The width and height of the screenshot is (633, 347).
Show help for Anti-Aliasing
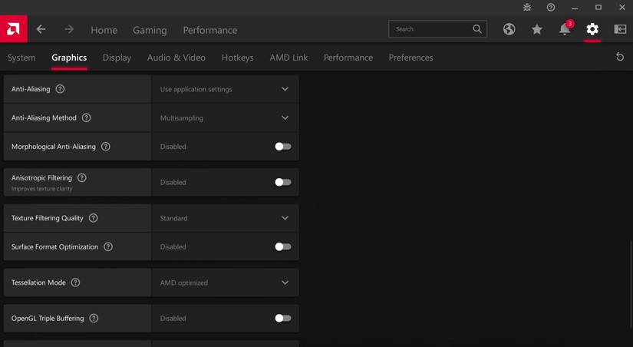[x=60, y=89]
